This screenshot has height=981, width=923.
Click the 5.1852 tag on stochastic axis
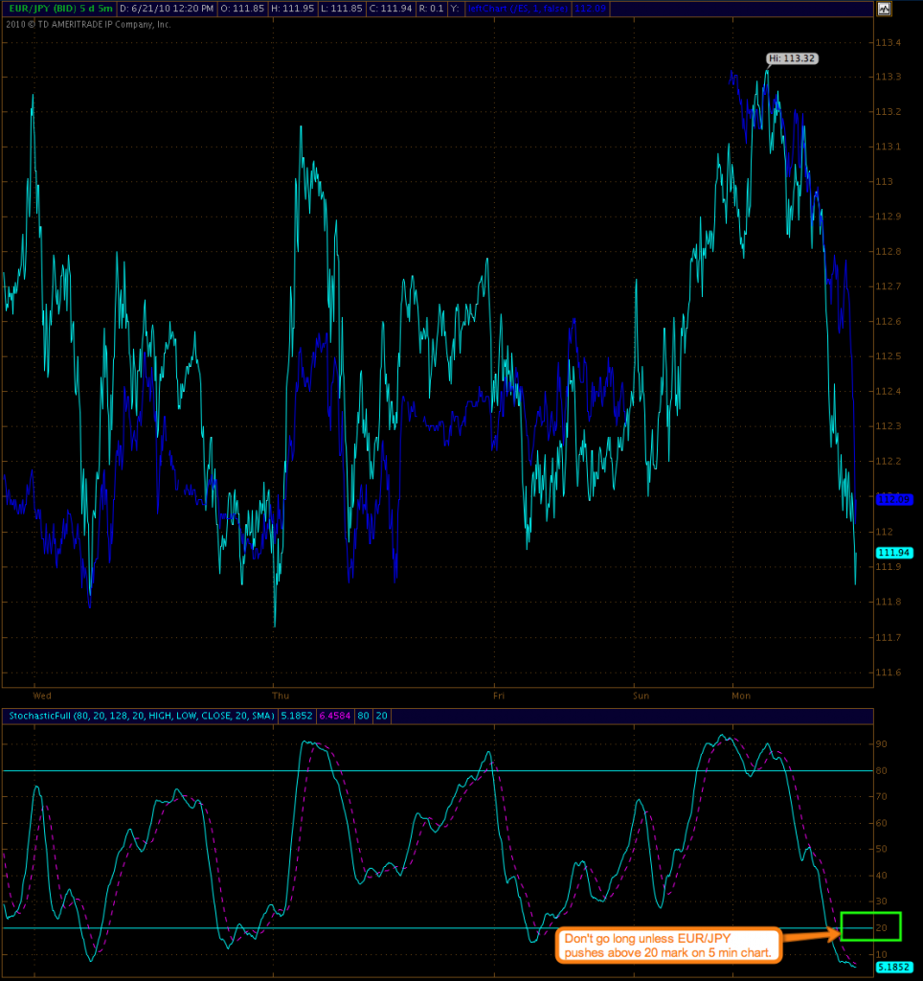pos(893,968)
